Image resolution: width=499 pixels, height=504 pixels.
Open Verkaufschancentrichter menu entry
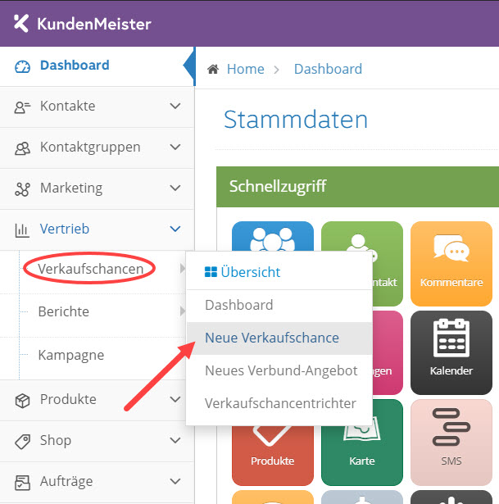pos(280,403)
